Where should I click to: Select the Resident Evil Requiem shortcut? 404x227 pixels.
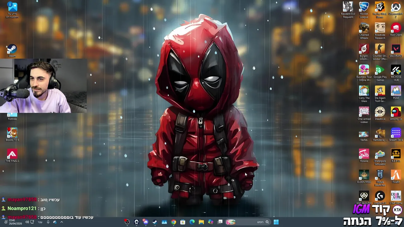click(x=348, y=10)
